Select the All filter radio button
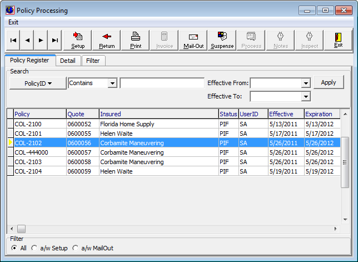Screen dimensions: 358x262 click(x=14, y=248)
